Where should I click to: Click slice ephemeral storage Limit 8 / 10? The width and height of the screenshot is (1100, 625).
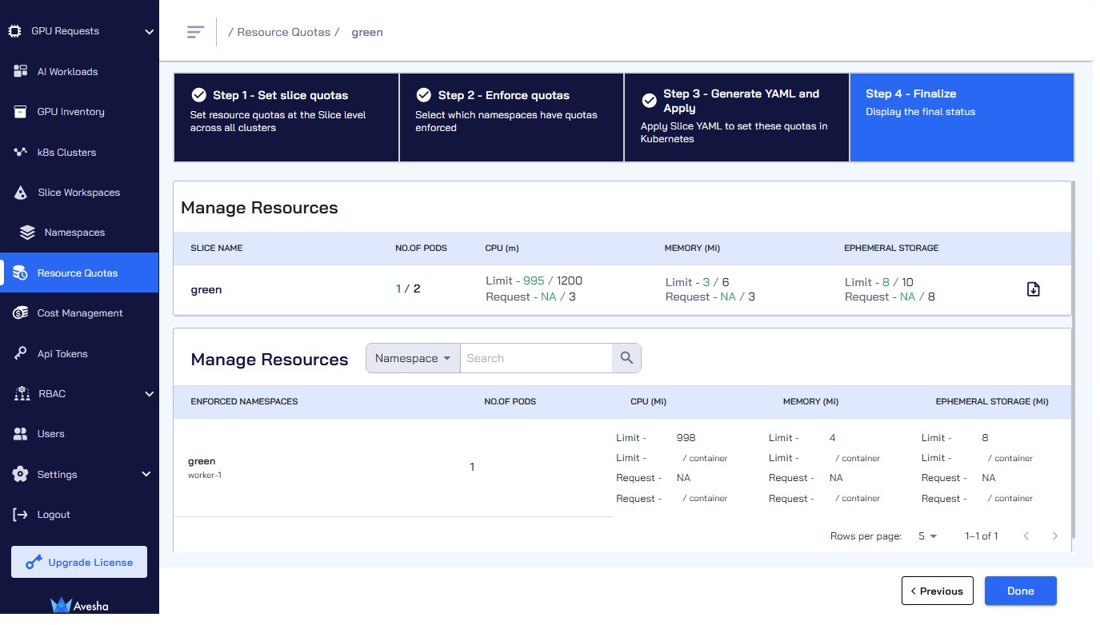pyautogui.click(x=879, y=282)
